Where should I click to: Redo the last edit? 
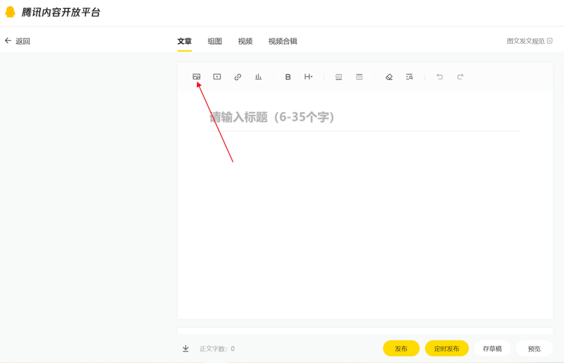click(x=460, y=77)
